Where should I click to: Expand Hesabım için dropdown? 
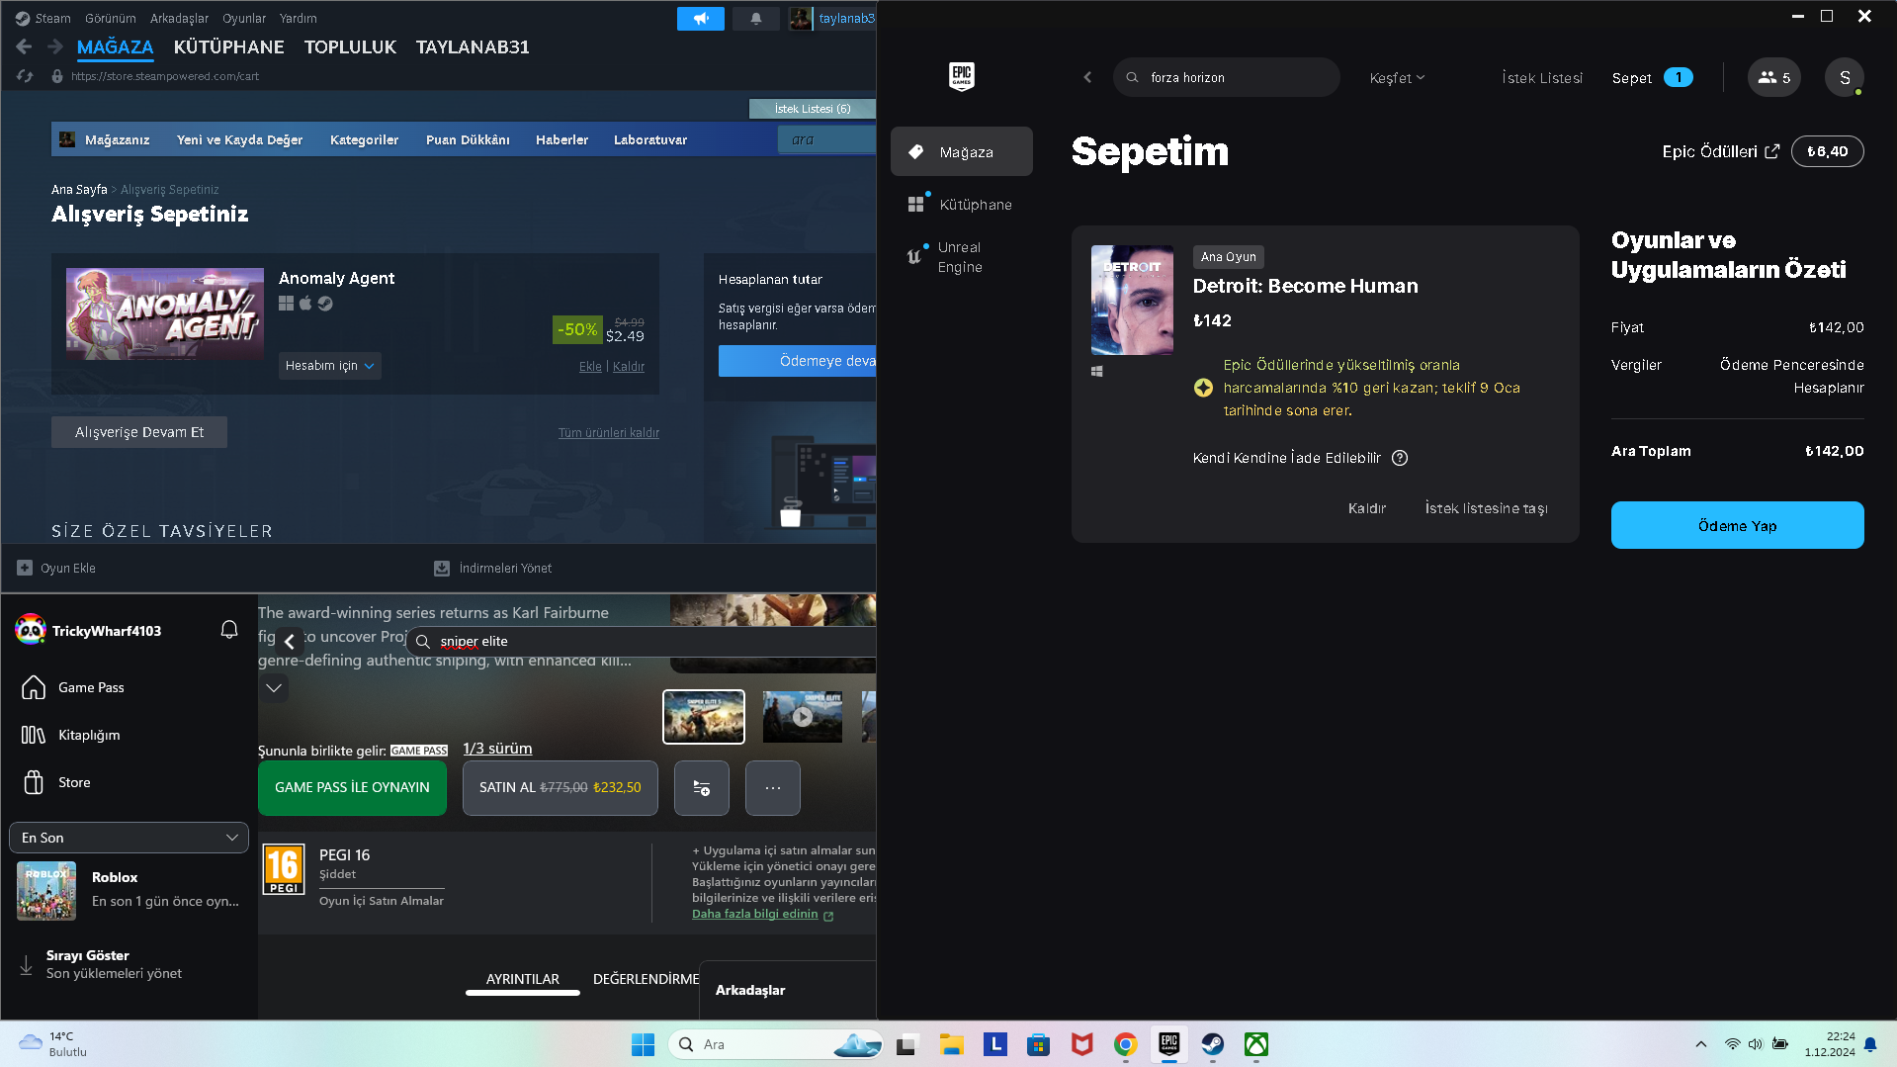pos(329,366)
